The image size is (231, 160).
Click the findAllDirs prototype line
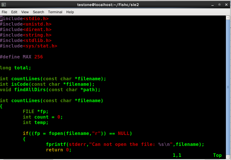pos(50,90)
